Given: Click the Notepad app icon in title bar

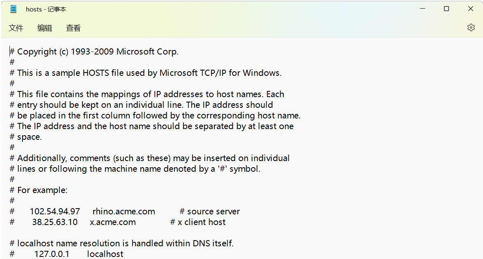Looking at the screenshot, I should pyautogui.click(x=14, y=9).
